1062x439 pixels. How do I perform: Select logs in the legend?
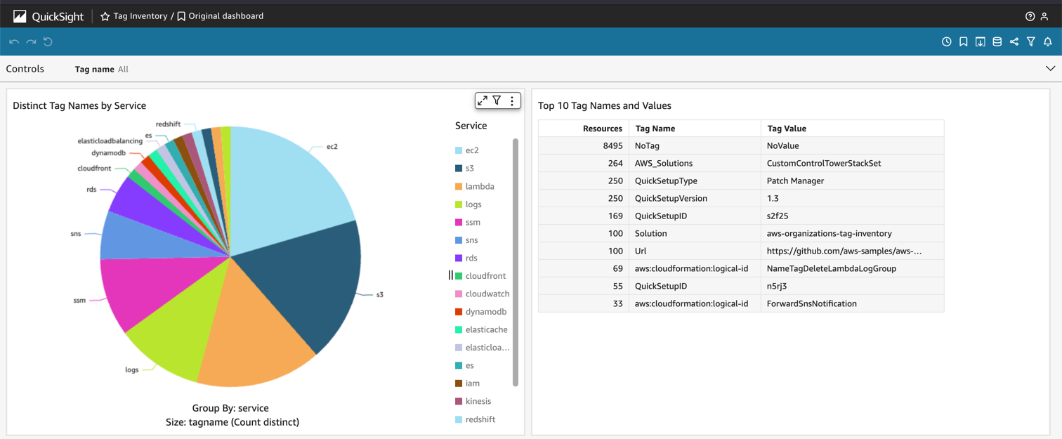click(x=473, y=204)
